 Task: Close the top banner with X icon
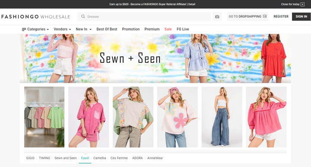[302, 4]
